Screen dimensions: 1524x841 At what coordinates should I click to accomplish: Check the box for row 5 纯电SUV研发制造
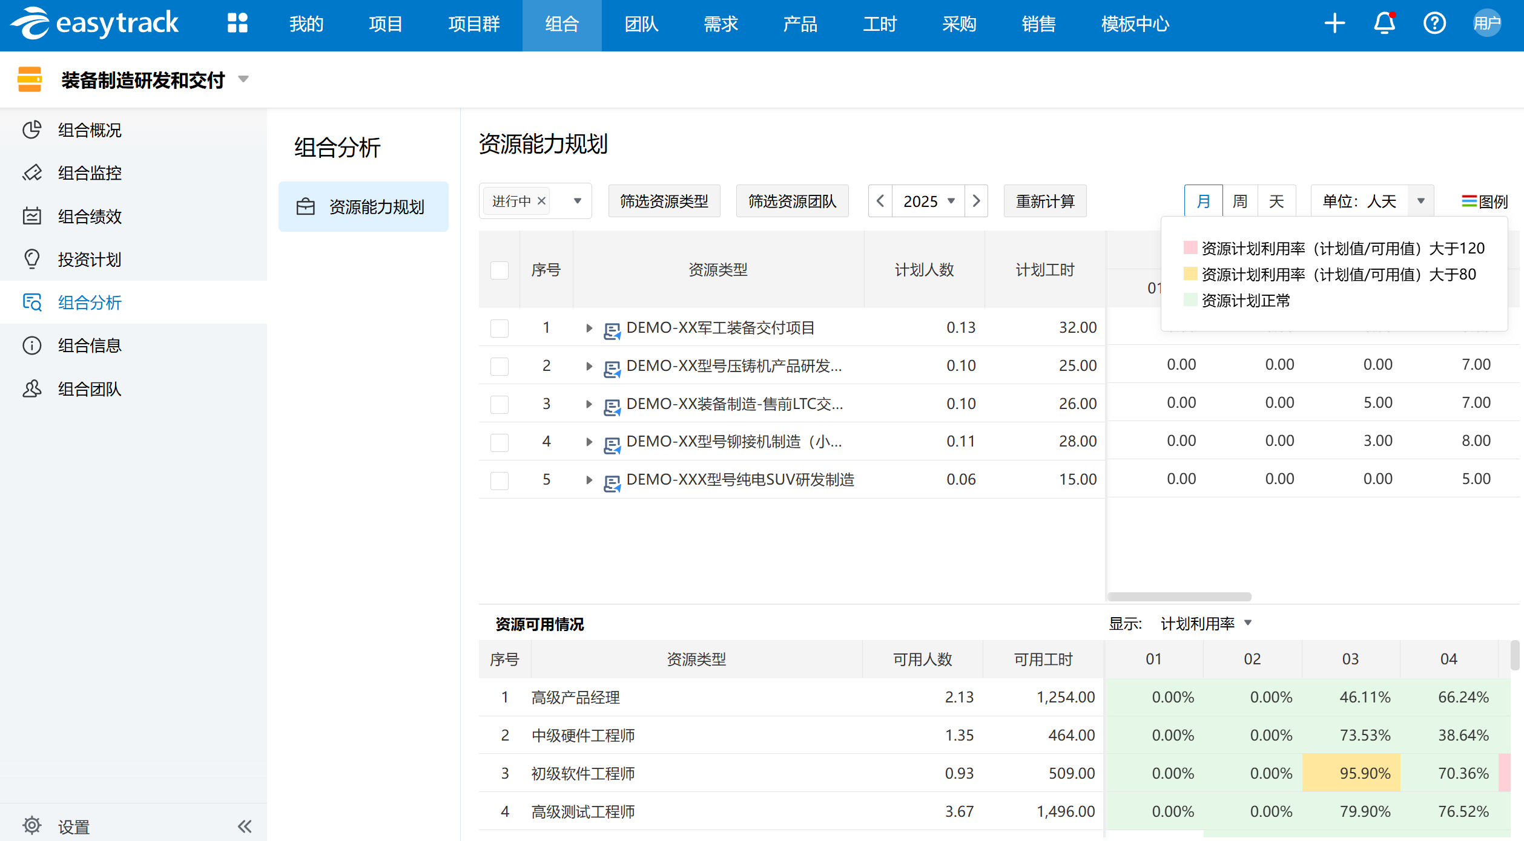(500, 480)
